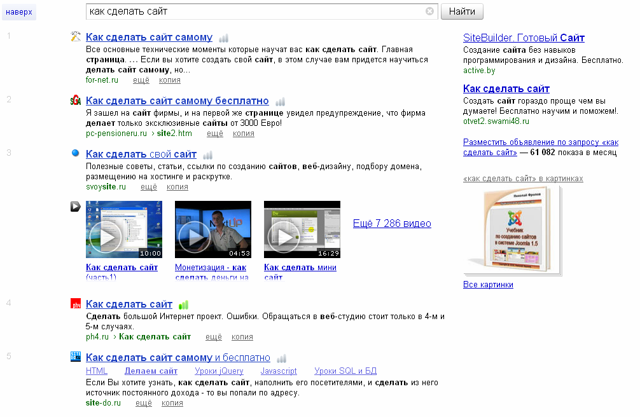Clear the search query with the X icon
The height and width of the screenshot is (417, 640).
tap(429, 11)
